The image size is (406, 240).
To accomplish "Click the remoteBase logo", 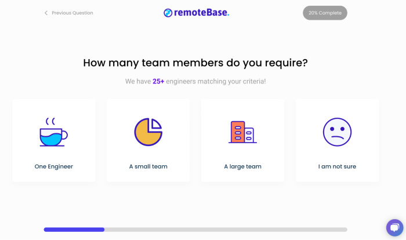I will pyautogui.click(x=196, y=13).
